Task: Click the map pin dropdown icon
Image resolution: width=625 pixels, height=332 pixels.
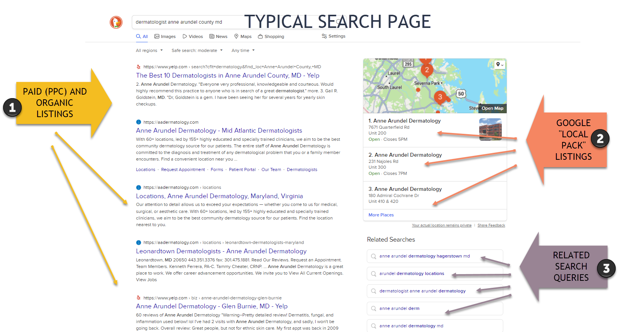Action: click(x=499, y=65)
